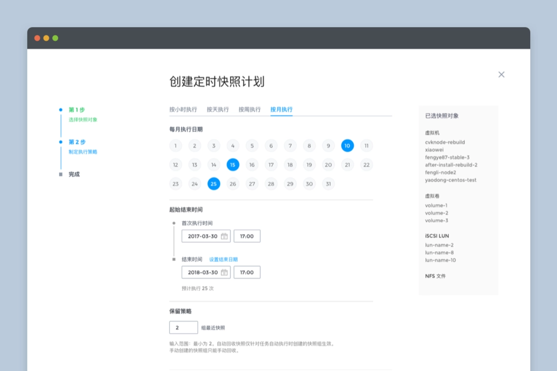Select day 31 as execution date

coord(328,184)
